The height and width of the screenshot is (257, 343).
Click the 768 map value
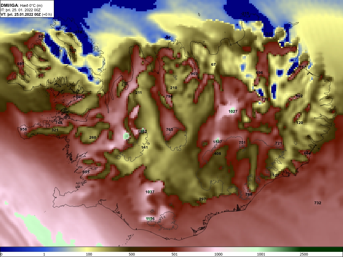[x=249, y=194]
